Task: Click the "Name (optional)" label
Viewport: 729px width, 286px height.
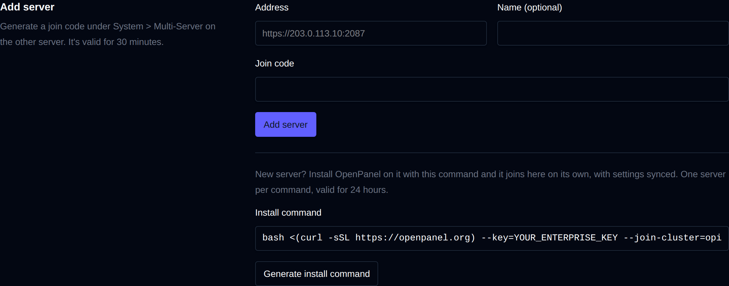Action: click(530, 7)
